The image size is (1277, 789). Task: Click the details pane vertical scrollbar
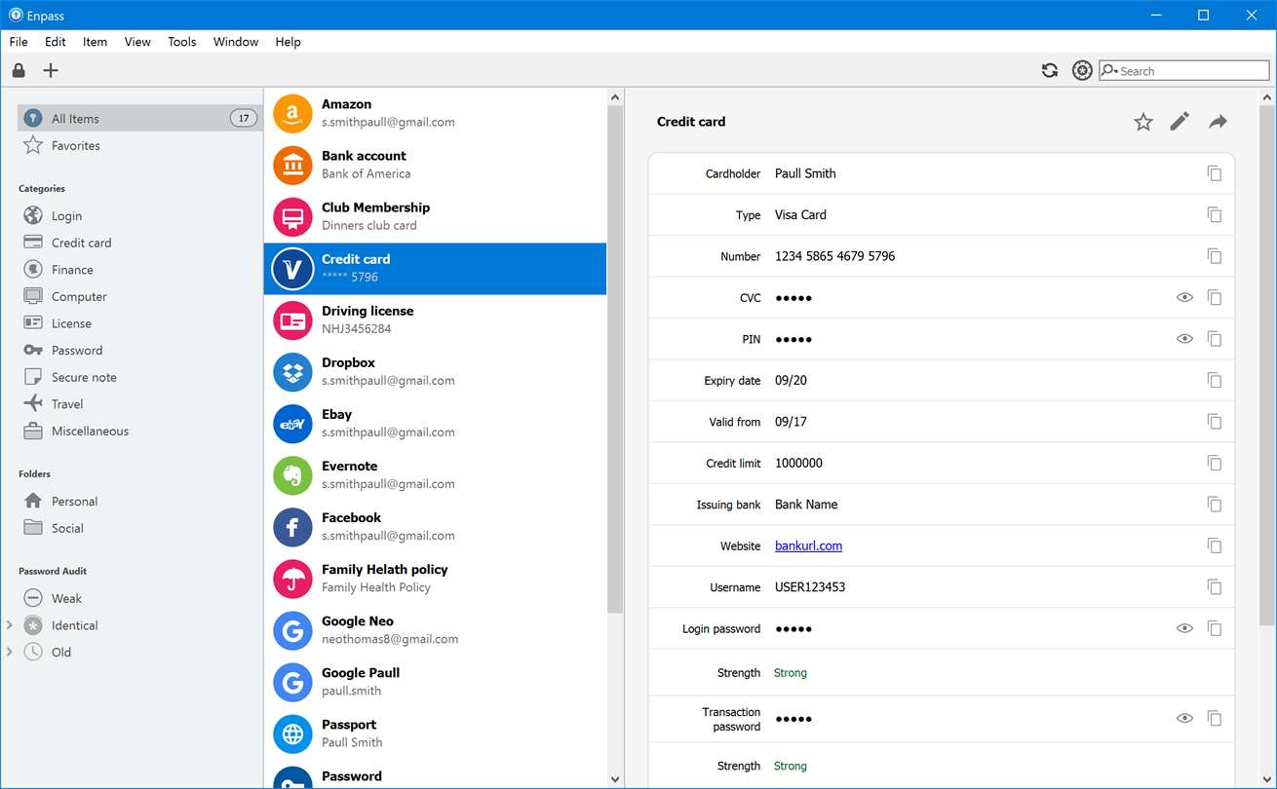pyautogui.click(x=1267, y=365)
